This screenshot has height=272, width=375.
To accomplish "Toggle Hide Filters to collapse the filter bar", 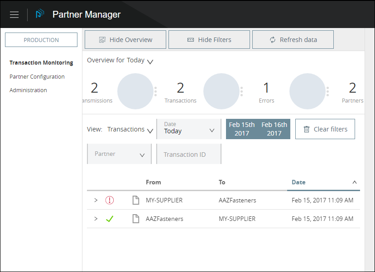I will point(209,39).
